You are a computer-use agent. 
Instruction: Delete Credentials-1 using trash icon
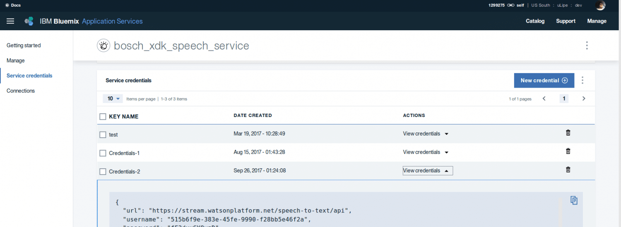[x=568, y=151]
